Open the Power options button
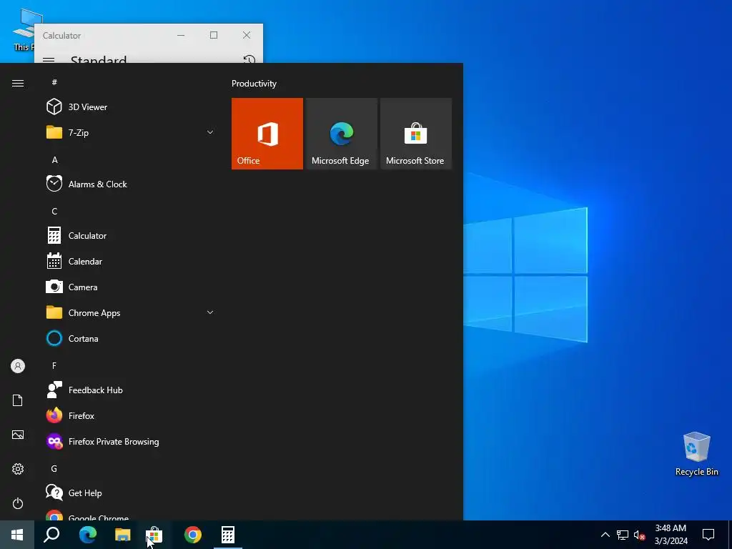The height and width of the screenshot is (549, 732). tap(18, 503)
